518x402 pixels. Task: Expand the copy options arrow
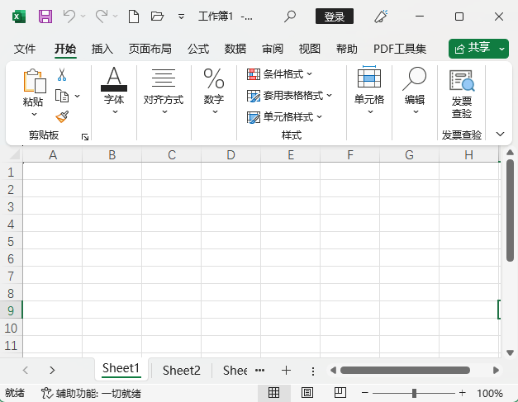click(78, 96)
